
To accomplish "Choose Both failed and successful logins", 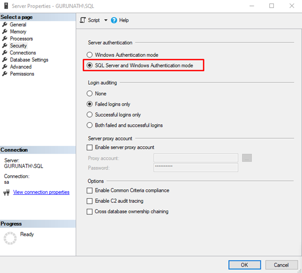I will (124, 125).
